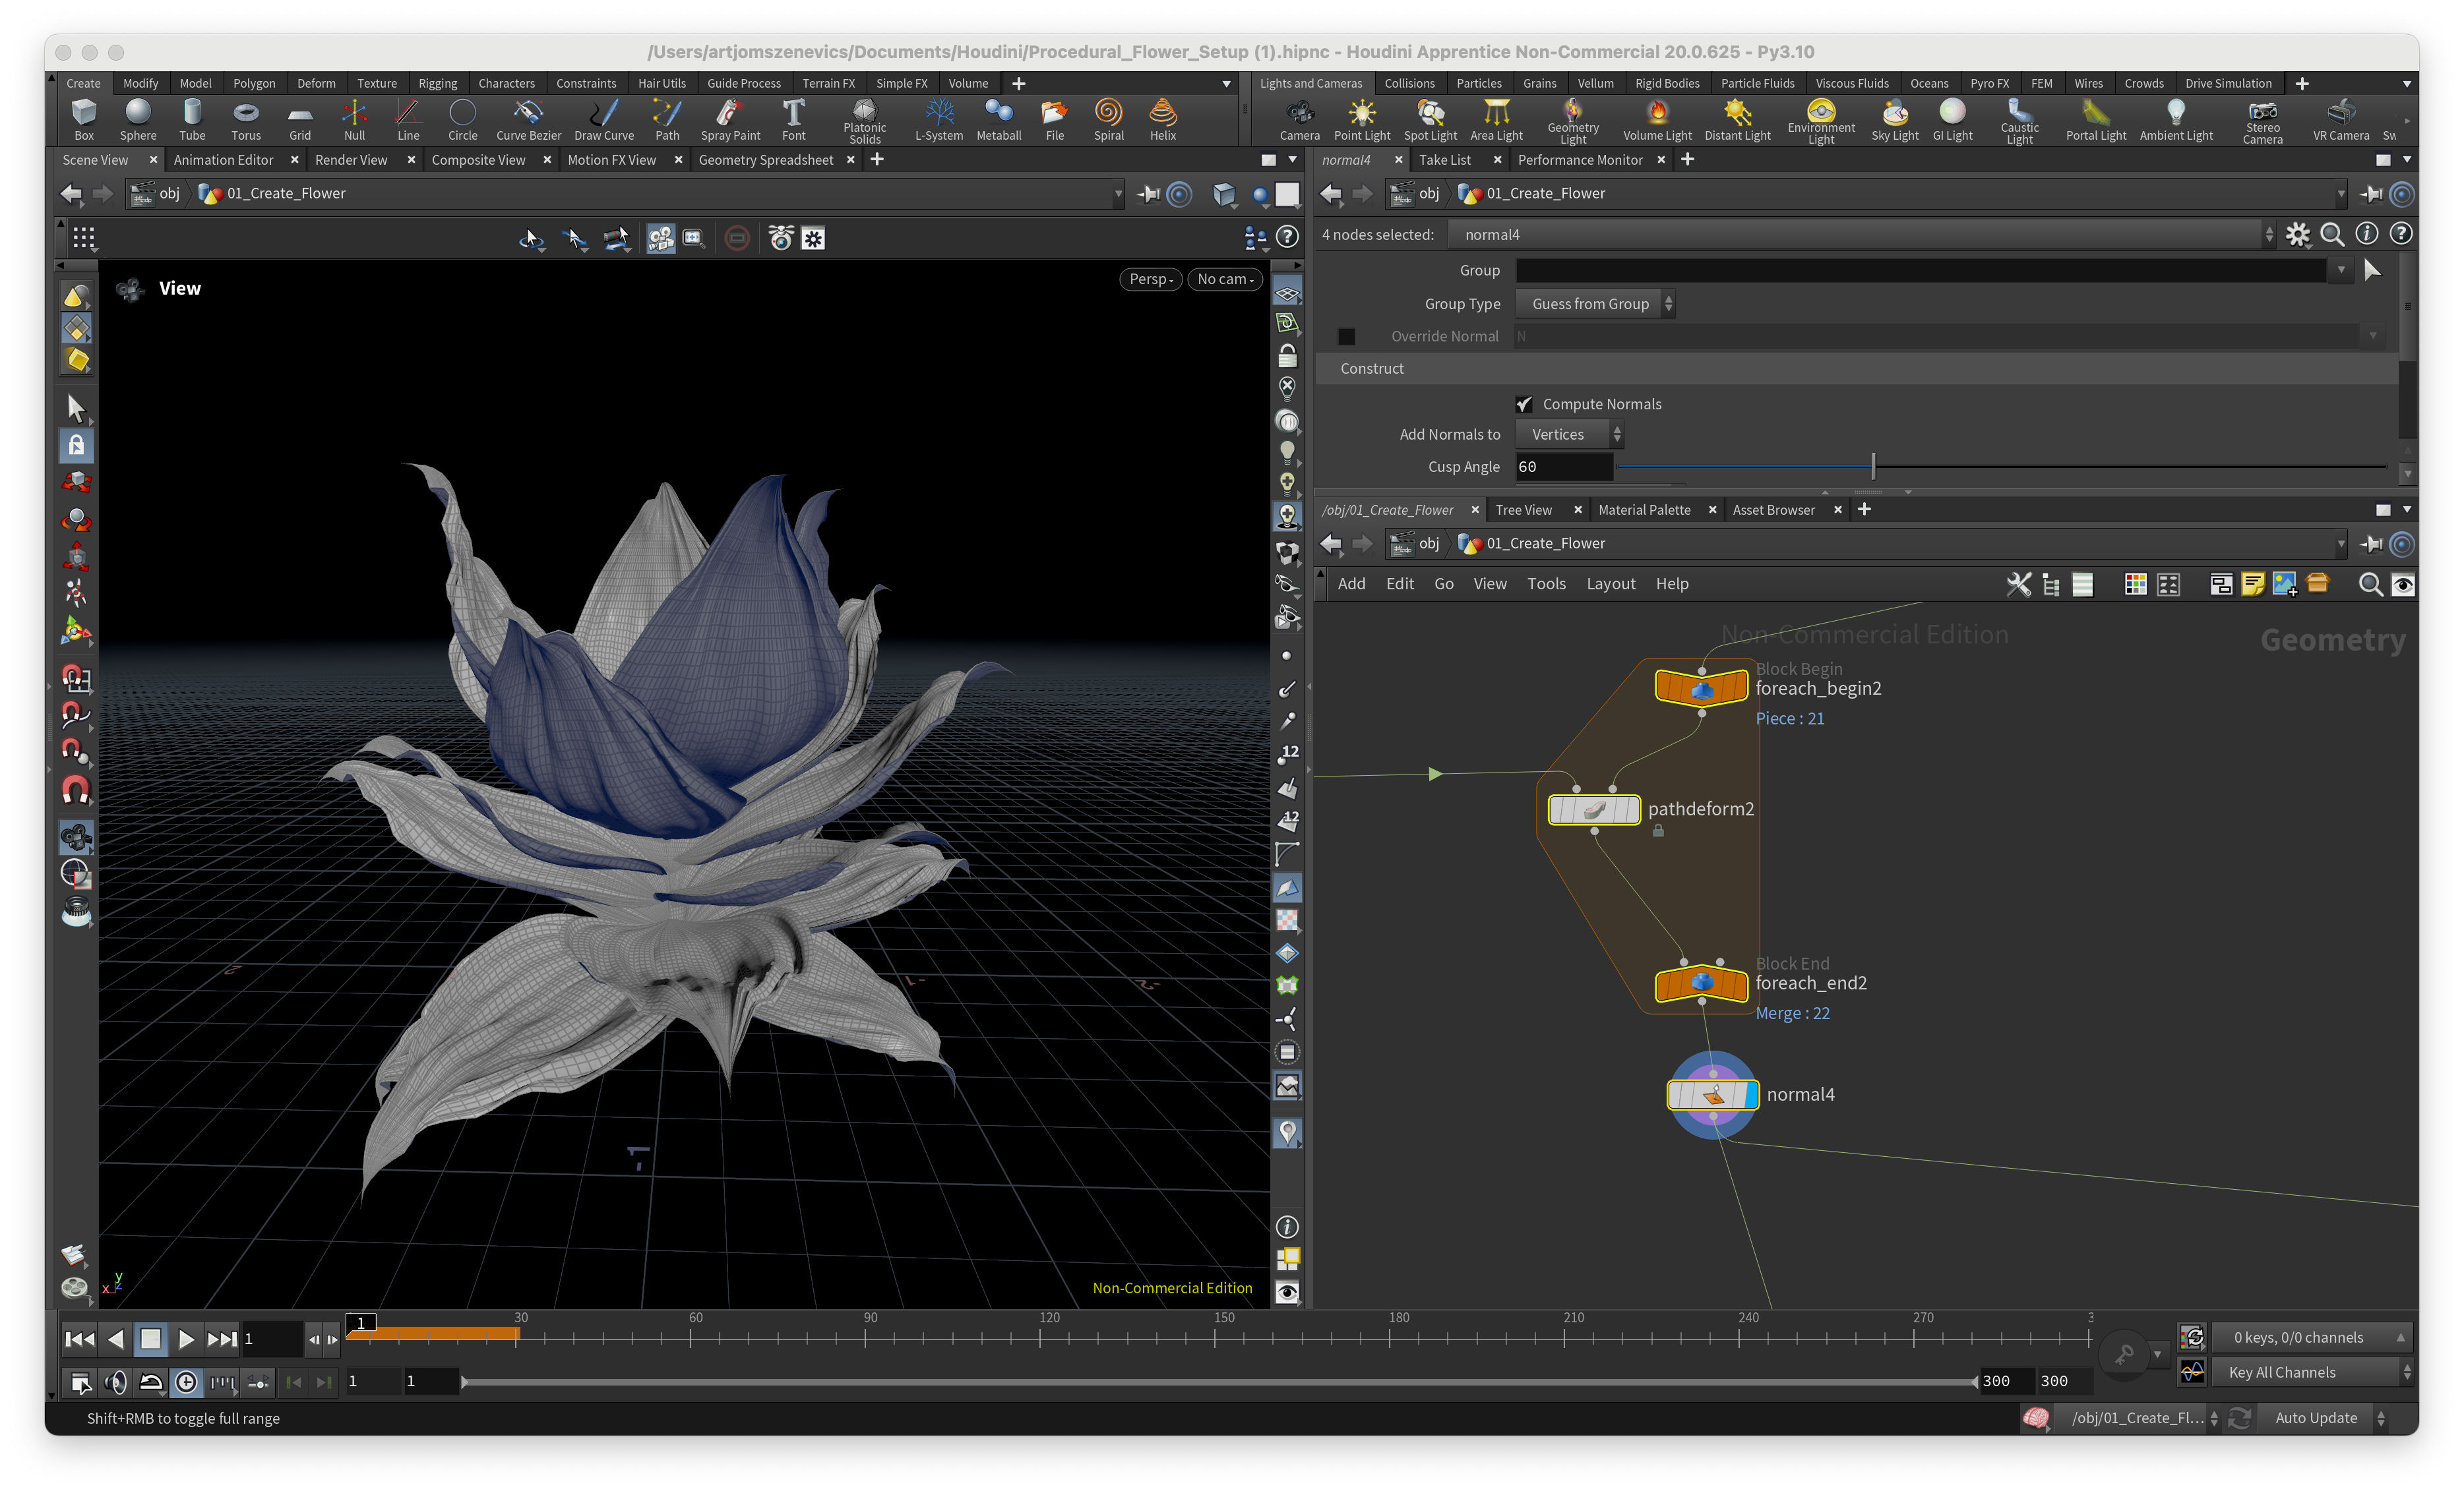
Task: Click the Cusp Angle slider handle
Action: pos(1873,465)
